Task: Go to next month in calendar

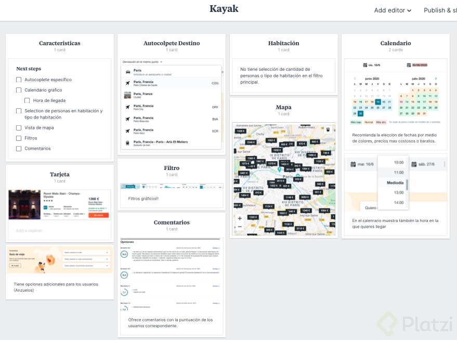Action: coord(436,79)
